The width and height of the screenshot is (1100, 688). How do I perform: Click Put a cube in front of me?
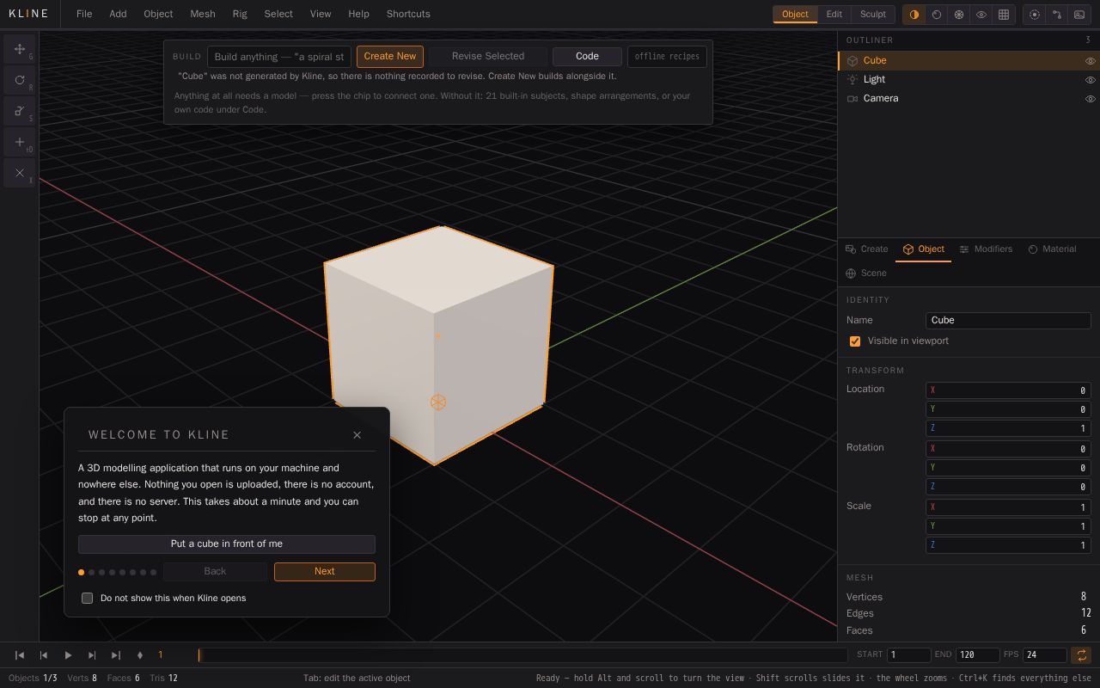point(227,544)
